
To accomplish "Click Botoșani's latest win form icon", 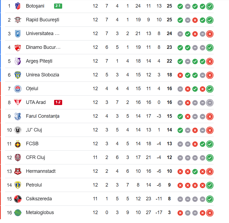I will pos(210,6).
